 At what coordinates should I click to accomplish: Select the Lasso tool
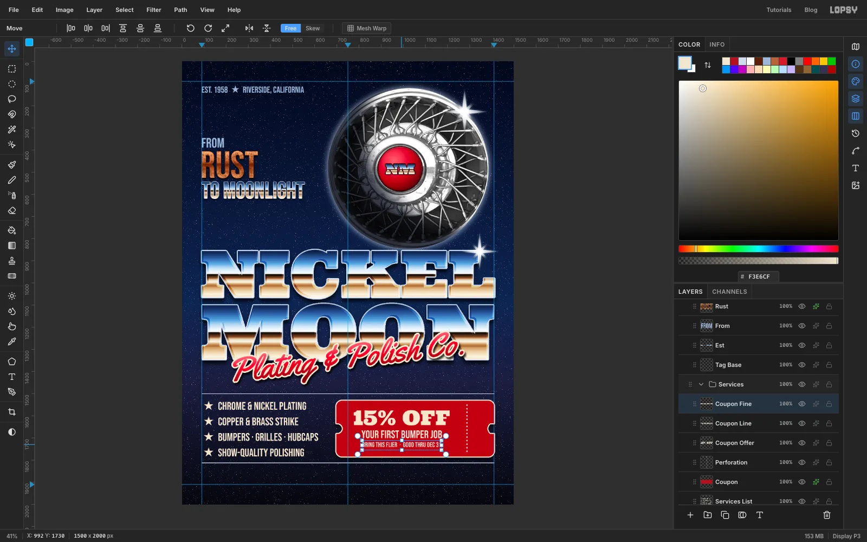click(x=12, y=99)
